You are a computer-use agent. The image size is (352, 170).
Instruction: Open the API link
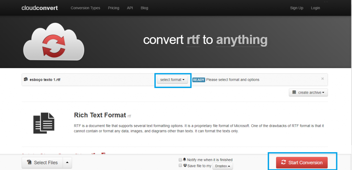point(130,8)
